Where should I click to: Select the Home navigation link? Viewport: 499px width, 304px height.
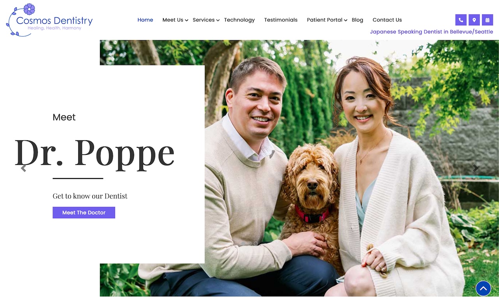[145, 20]
